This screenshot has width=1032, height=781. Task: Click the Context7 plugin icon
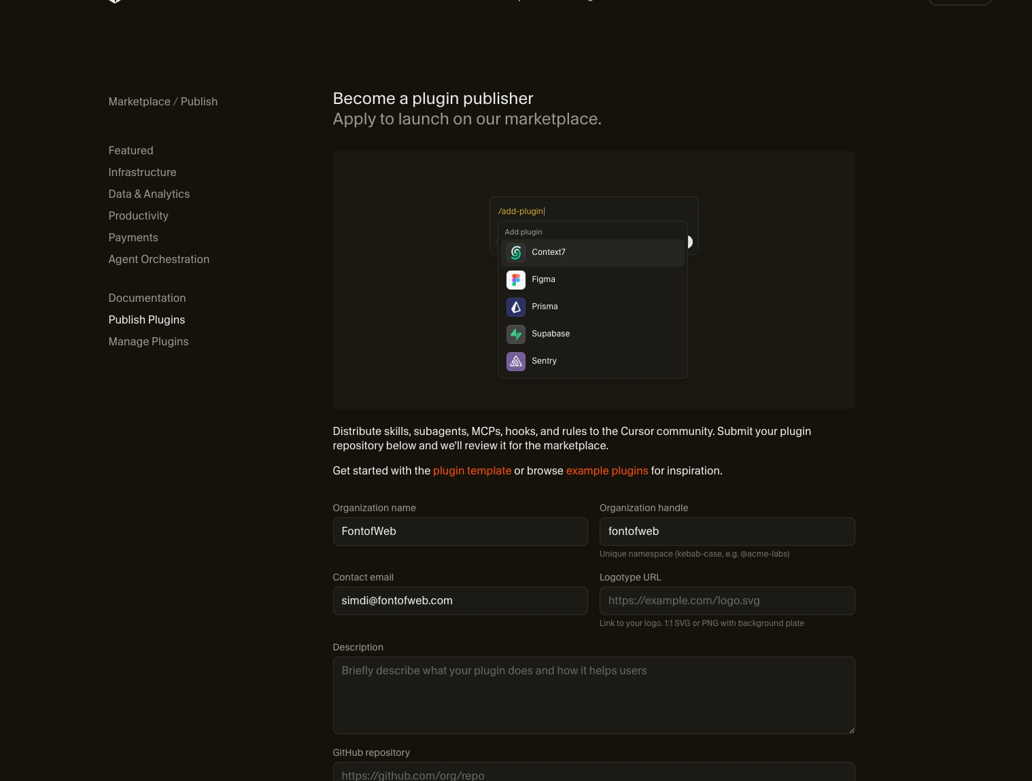click(516, 253)
